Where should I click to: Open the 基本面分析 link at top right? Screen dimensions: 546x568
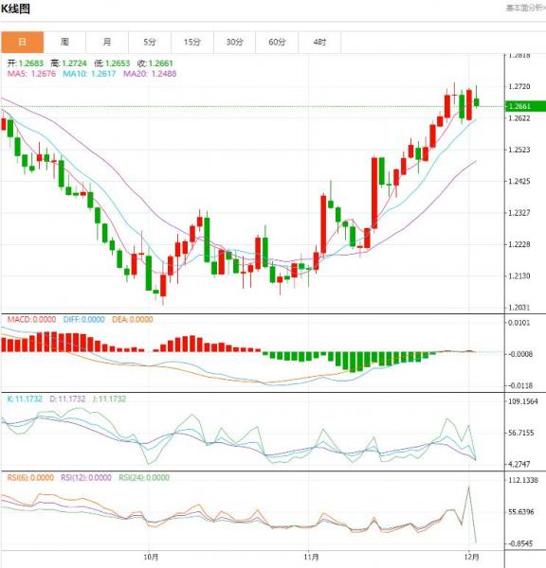pyautogui.click(x=526, y=8)
